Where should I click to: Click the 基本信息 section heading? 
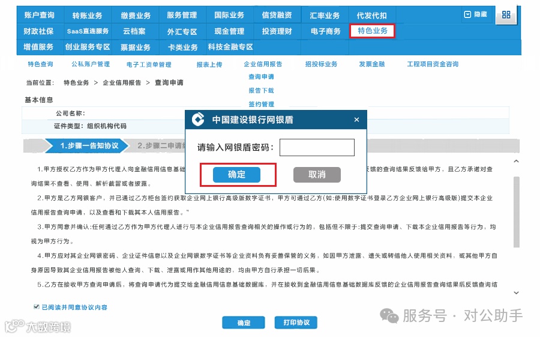click(x=39, y=100)
